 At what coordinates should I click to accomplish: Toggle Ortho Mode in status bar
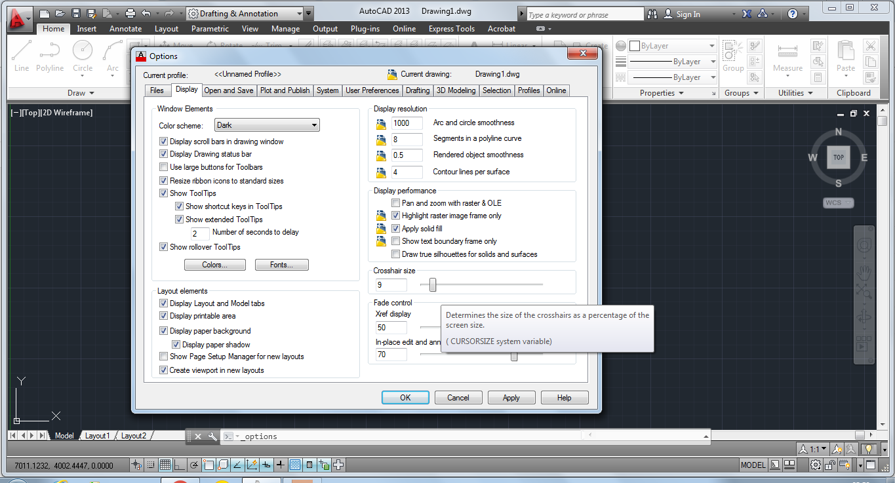[x=180, y=465]
